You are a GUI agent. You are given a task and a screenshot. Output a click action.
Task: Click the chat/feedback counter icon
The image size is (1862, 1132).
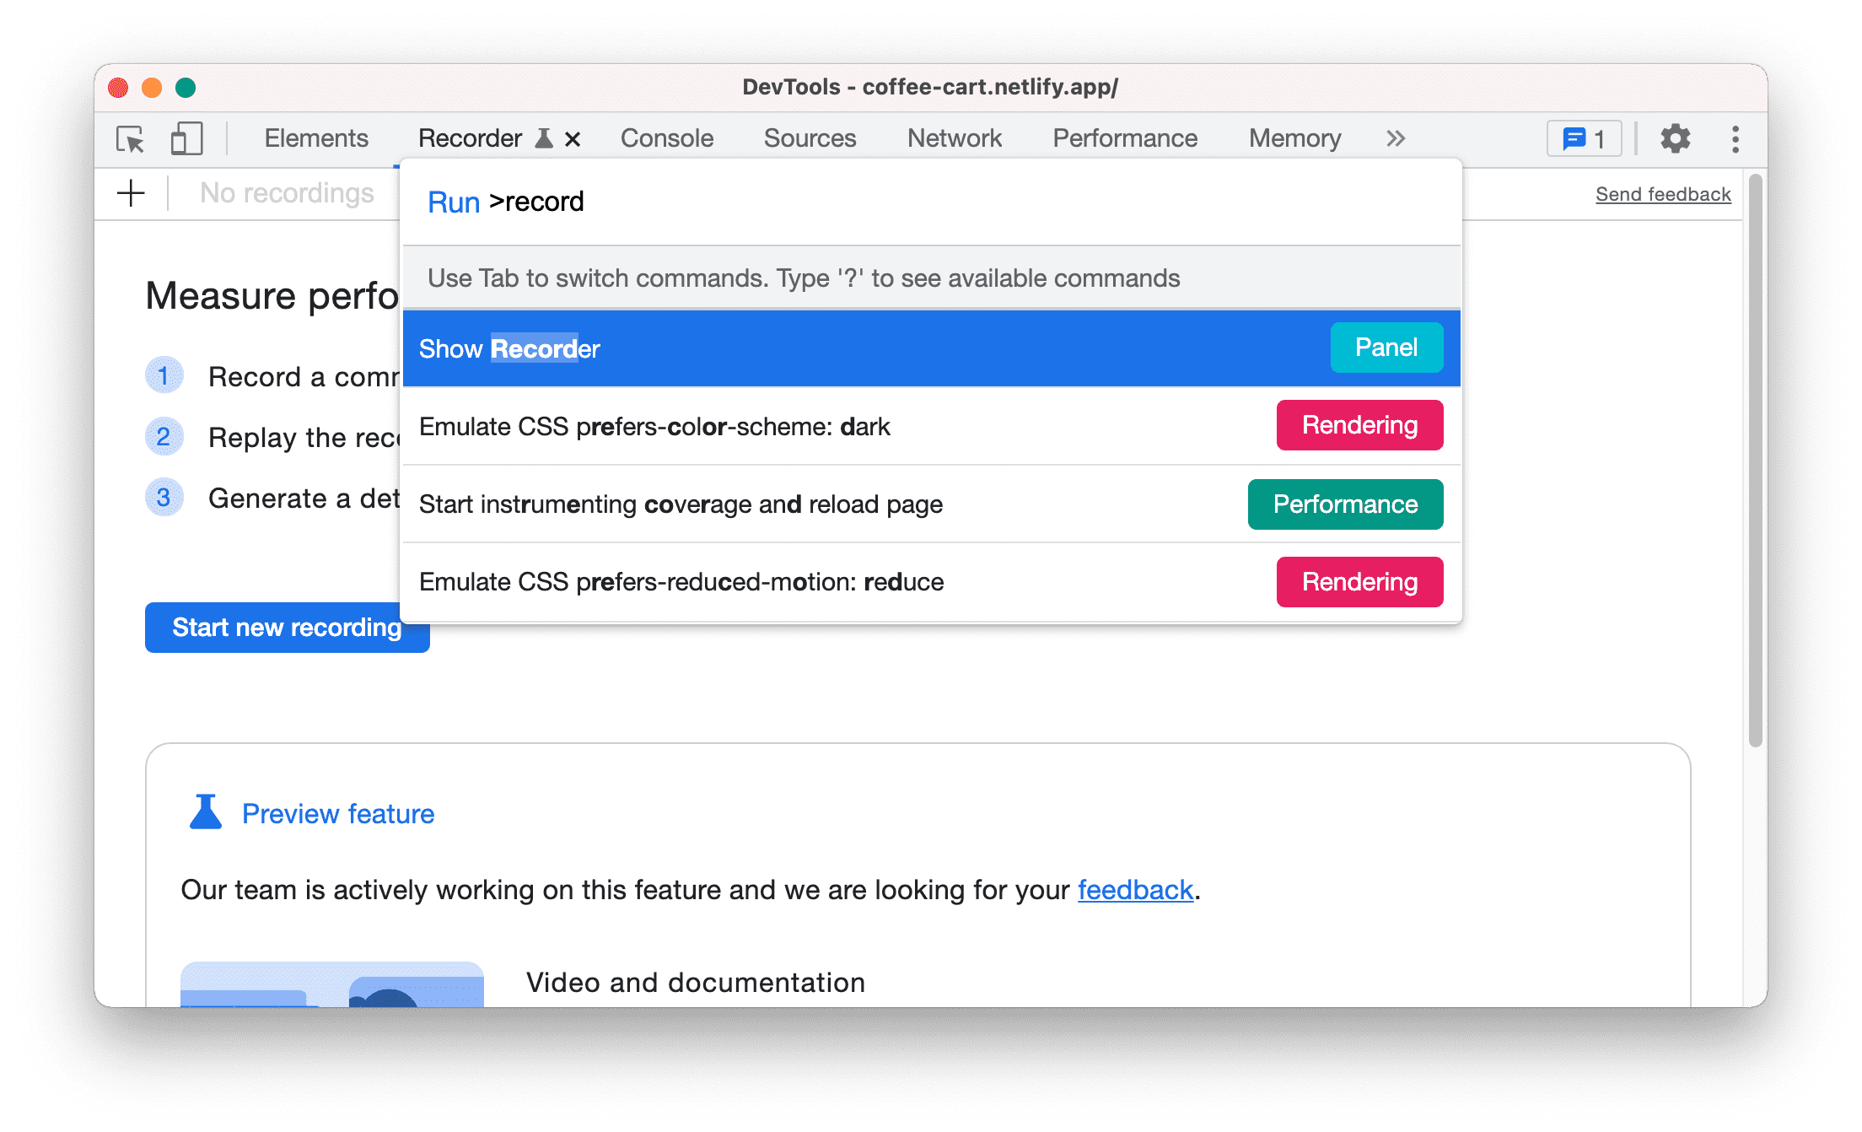tap(1587, 137)
